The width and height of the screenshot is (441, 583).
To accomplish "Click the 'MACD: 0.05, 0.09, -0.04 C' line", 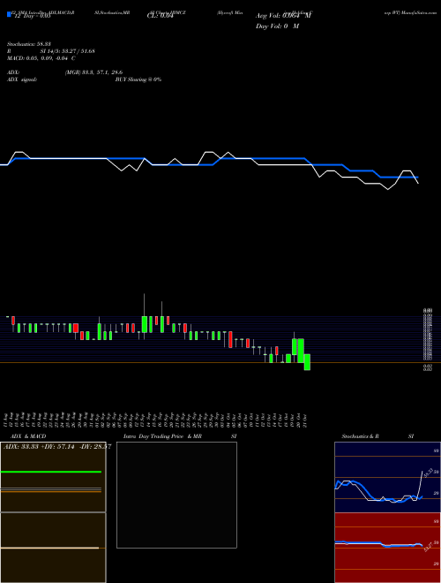I will coord(41,58).
